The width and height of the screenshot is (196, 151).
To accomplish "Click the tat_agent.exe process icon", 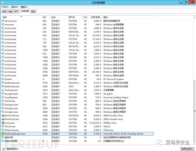I will click(3, 94).
